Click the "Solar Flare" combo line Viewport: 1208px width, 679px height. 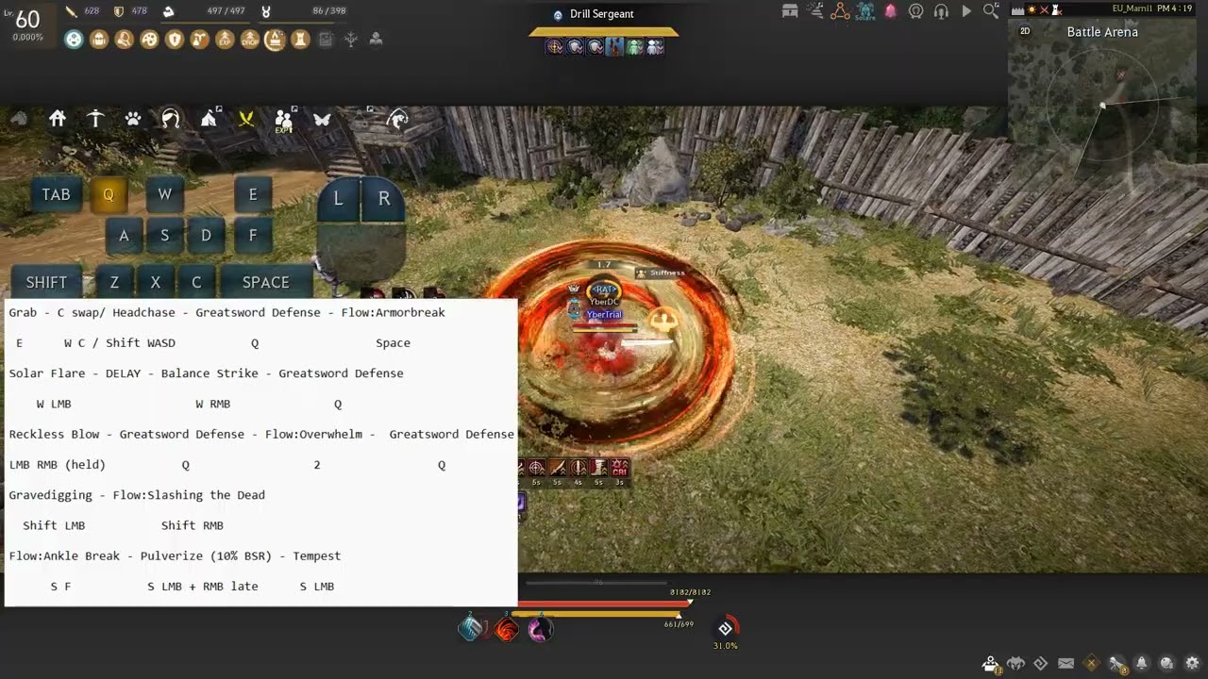(206, 373)
